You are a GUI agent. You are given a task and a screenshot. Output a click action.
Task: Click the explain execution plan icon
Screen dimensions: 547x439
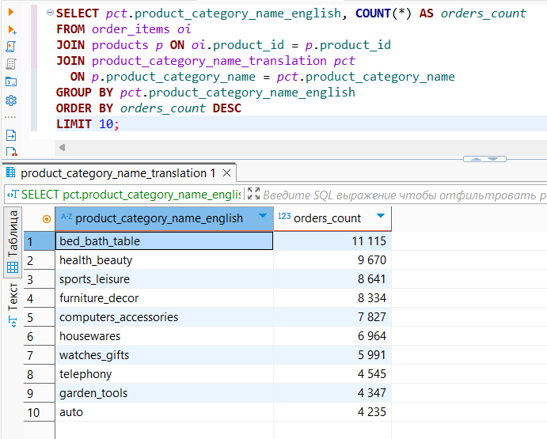pos(11,64)
